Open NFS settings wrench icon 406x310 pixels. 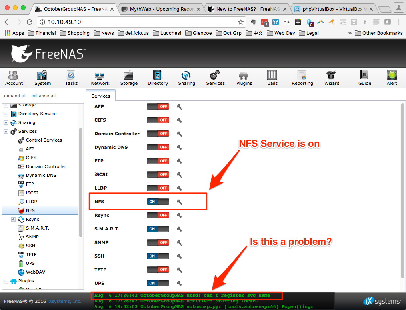pos(180,202)
